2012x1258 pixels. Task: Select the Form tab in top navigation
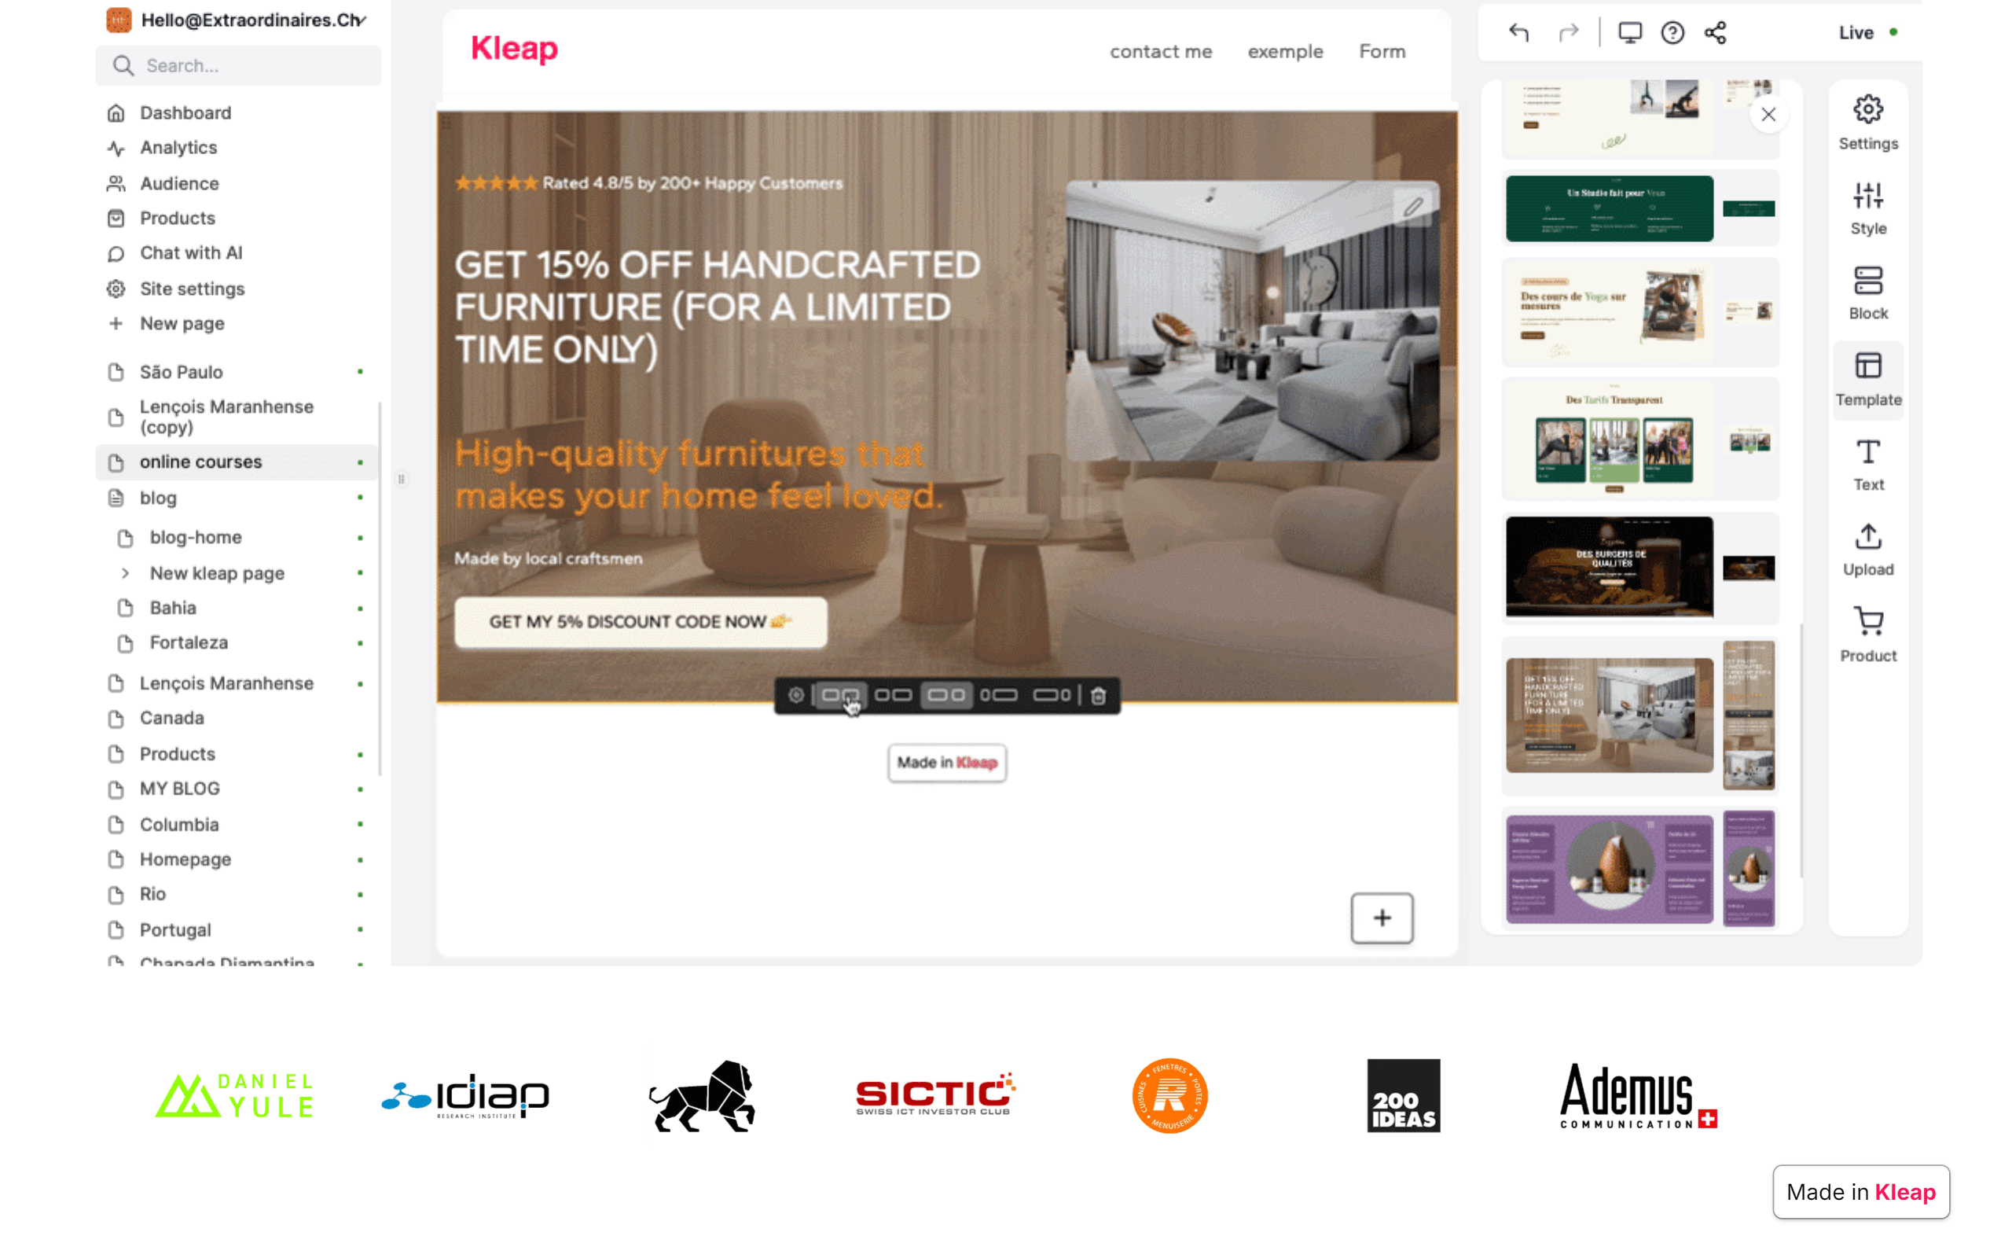click(1382, 51)
